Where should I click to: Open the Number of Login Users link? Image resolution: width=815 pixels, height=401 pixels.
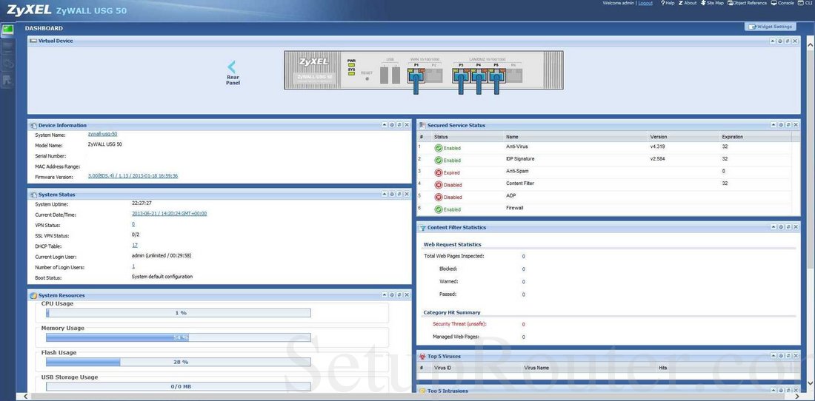[133, 266]
